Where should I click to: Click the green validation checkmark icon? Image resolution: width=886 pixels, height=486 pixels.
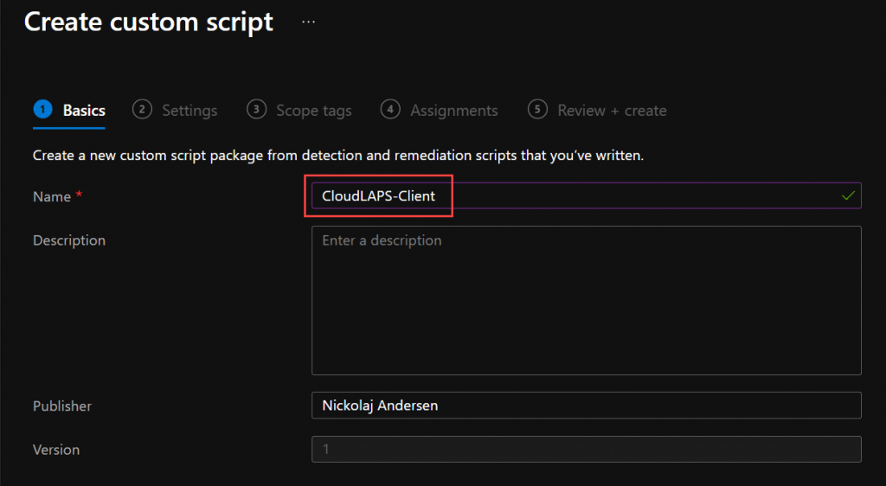point(848,195)
